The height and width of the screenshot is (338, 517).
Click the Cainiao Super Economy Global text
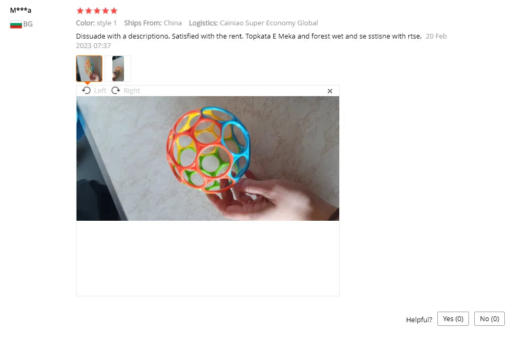(x=269, y=23)
